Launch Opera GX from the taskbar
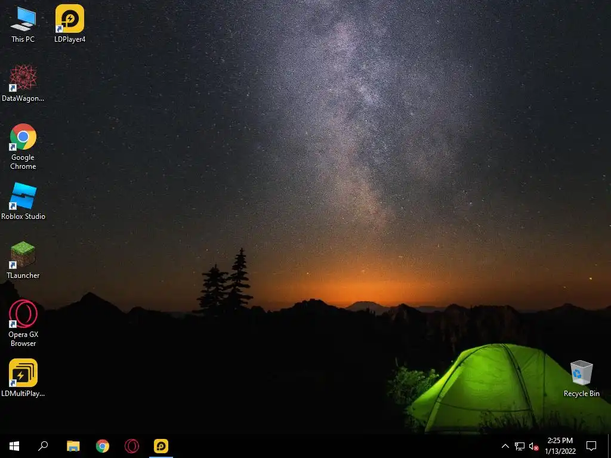611x458 pixels. click(x=132, y=446)
